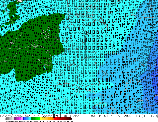Click the small cyan dot inside green area

click(x=49, y=30)
